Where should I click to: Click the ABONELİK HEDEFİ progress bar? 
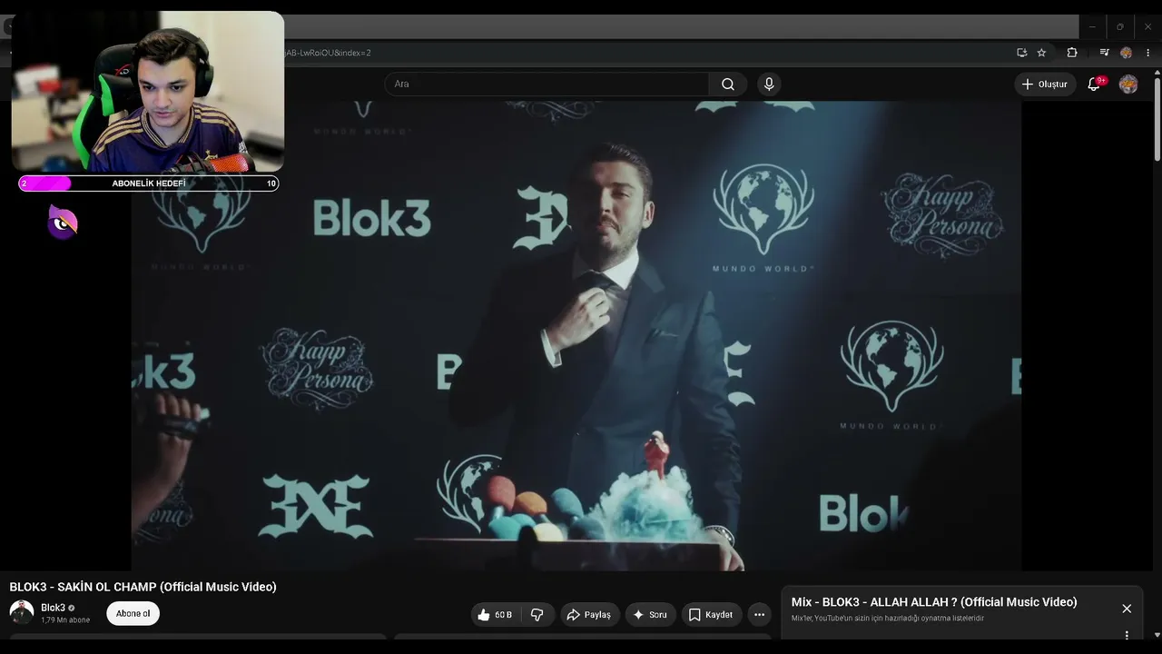pos(149,183)
